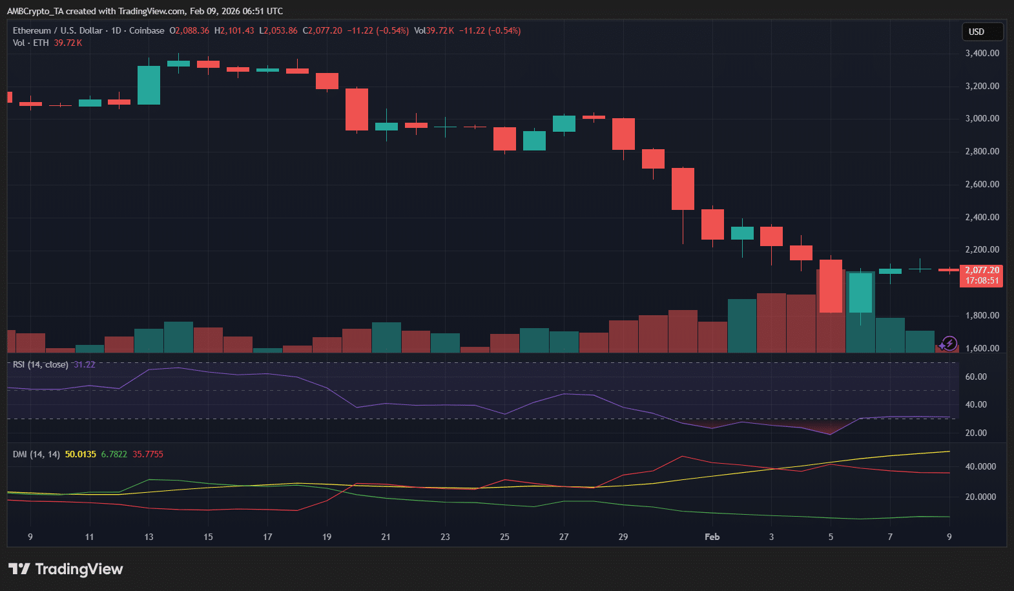Click the purple lightning bolt icon

coord(949,343)
